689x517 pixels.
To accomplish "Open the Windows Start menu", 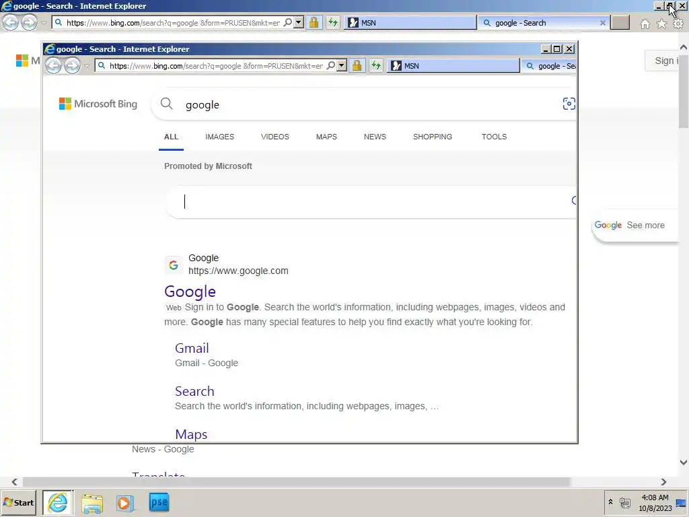I will click(x=18, y=502).
